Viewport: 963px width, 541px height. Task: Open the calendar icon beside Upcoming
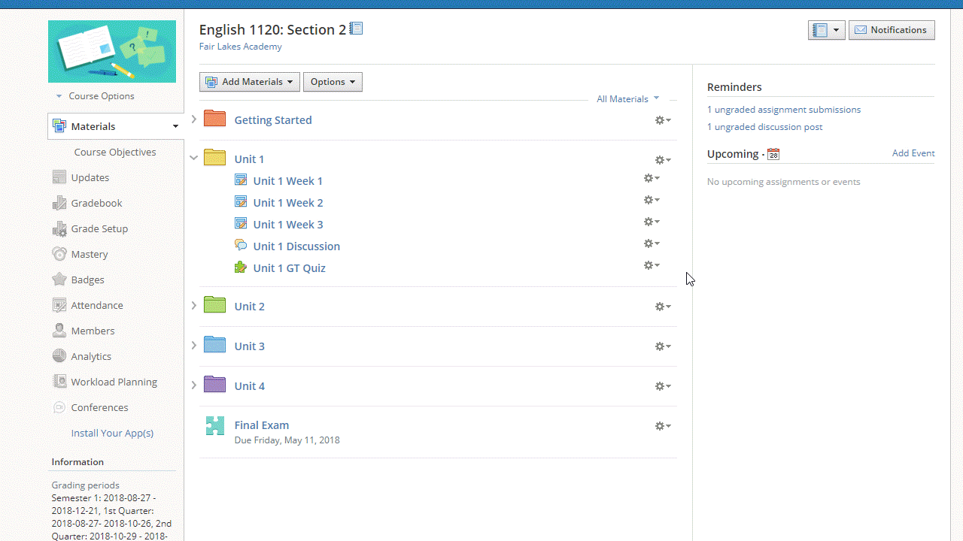[773, 154]
